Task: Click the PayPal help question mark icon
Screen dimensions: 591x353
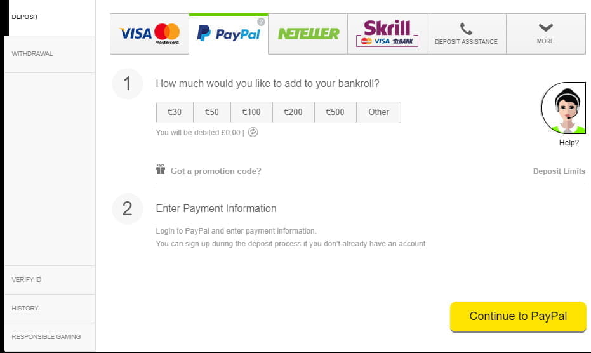Action: (x=261, y=22)
